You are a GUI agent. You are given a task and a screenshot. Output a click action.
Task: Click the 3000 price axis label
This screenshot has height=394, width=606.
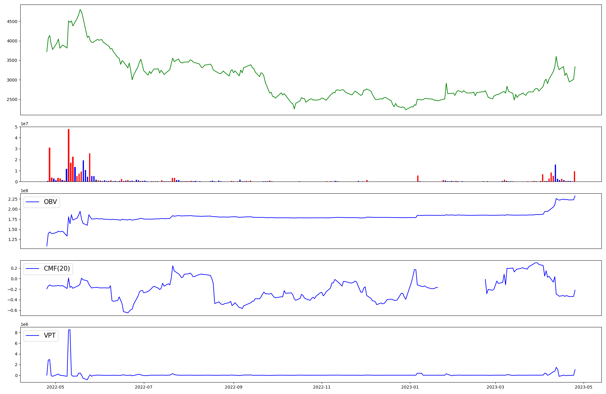(x=13, y=80)
